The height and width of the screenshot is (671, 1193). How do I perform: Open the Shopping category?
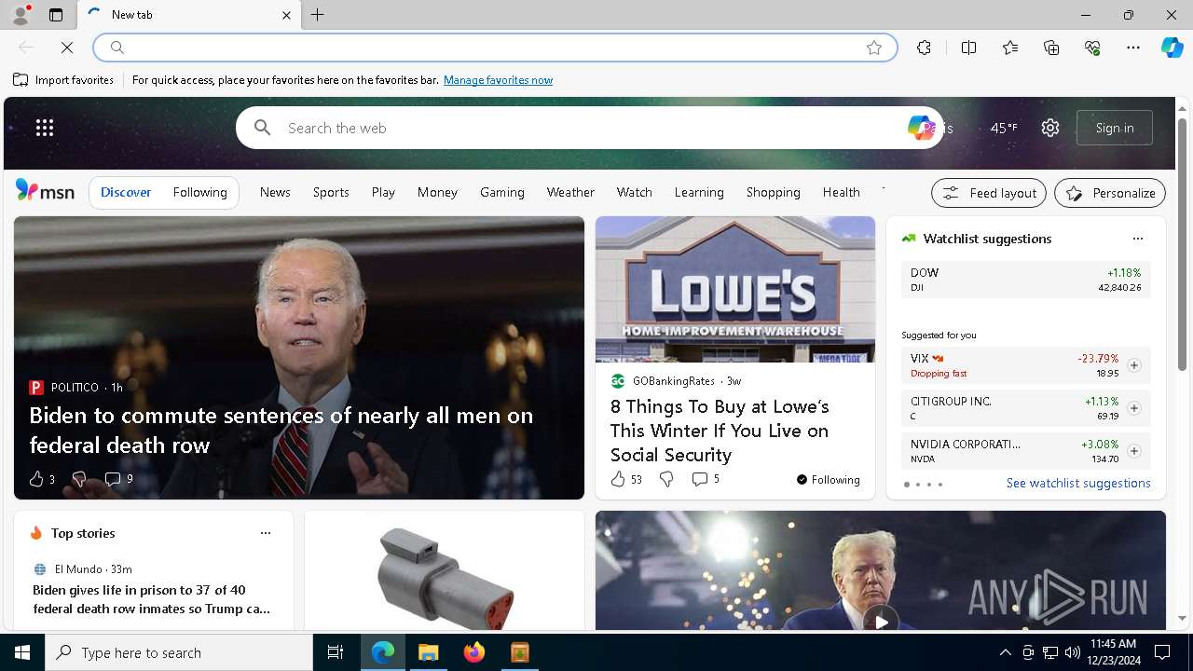(x=773, y=192)
